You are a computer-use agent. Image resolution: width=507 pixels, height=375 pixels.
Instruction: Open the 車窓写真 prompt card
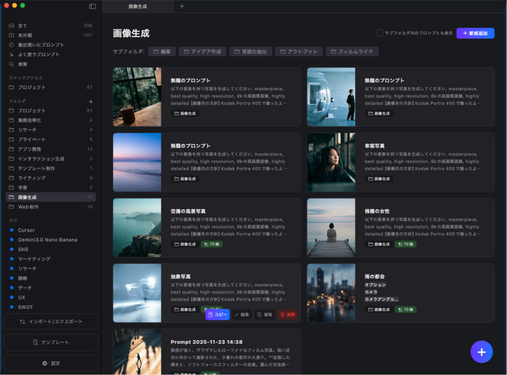pyautogui.click(x=401, y=162)
